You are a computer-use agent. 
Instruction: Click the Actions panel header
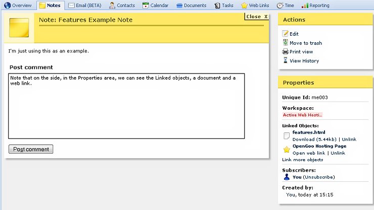325,20
